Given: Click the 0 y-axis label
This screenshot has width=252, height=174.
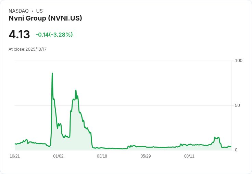Looking at the screenshot, I should (236, 150).
